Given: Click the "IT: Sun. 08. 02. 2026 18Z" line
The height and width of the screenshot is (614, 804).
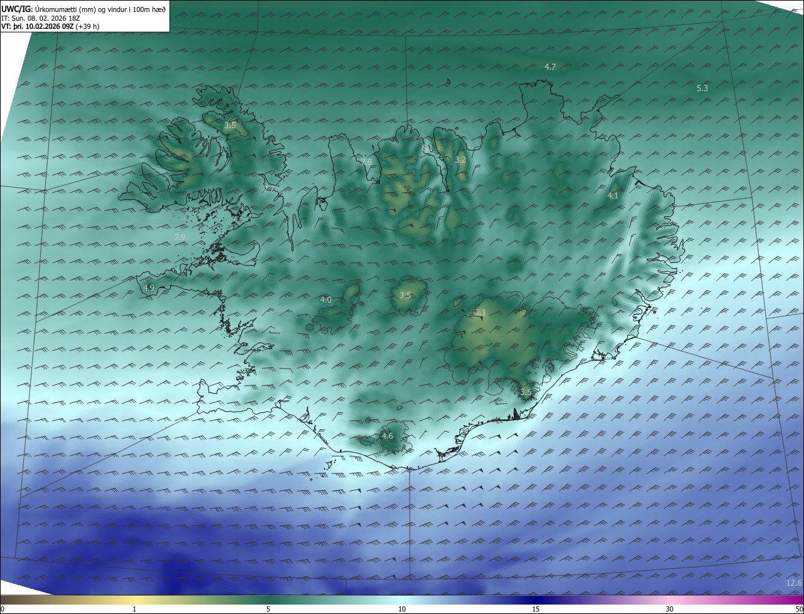Looking at the screenshot, I should point(41,18).
